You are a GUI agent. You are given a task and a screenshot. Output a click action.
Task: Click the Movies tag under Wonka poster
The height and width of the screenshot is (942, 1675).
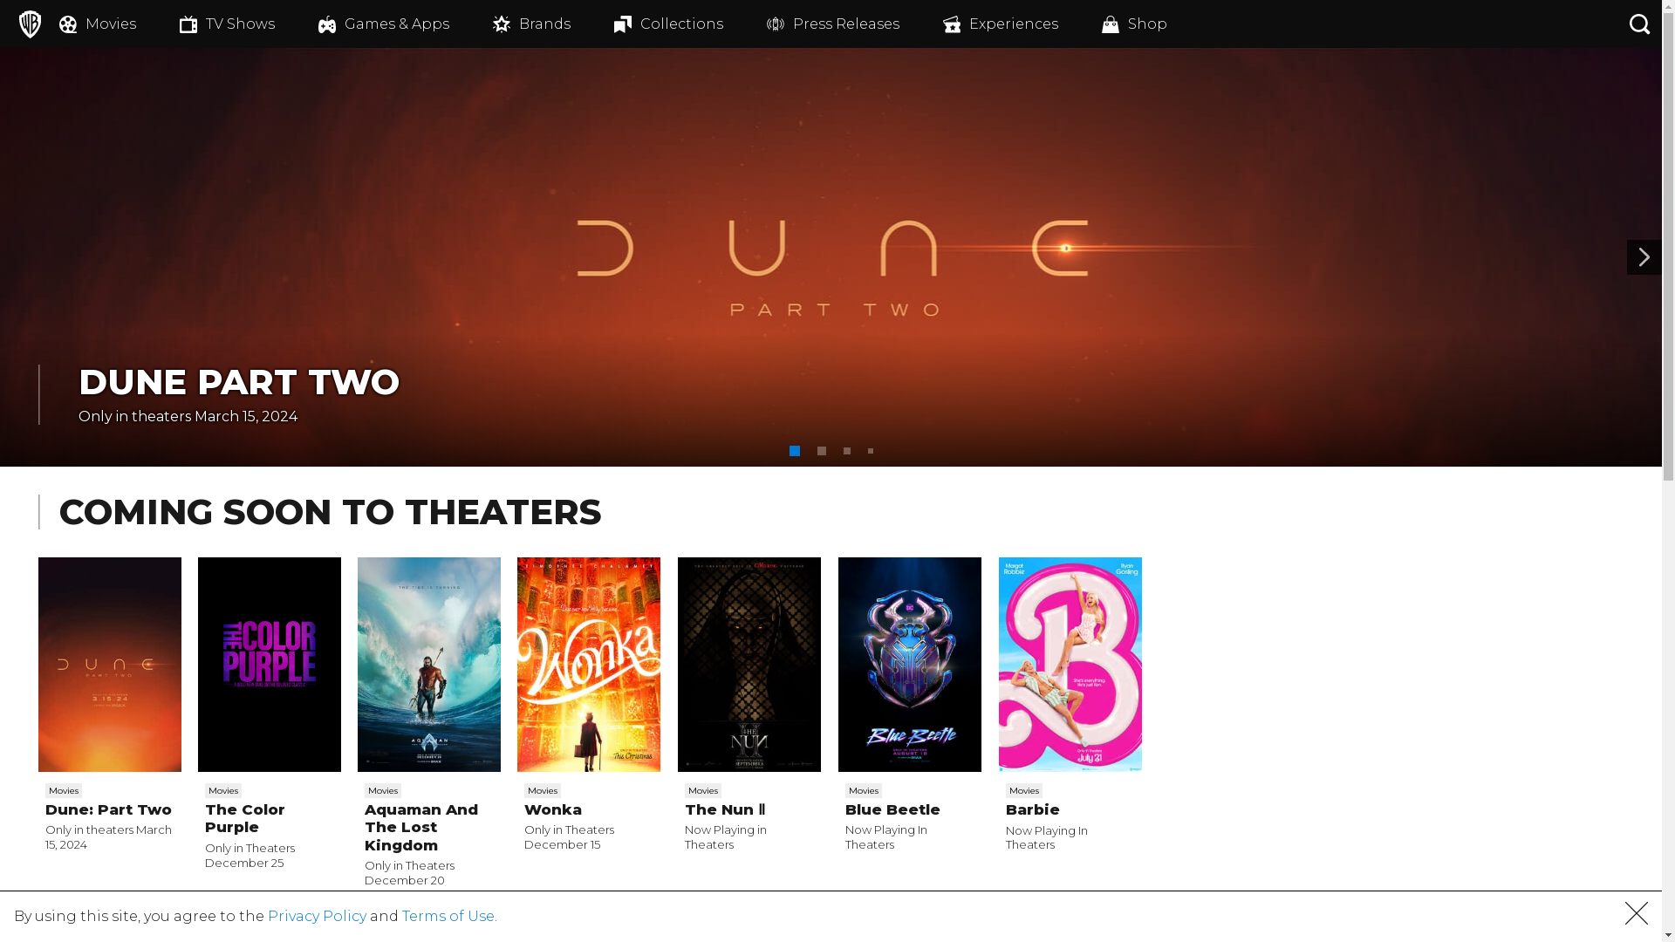pyautogui.click(x=543, y=790)
